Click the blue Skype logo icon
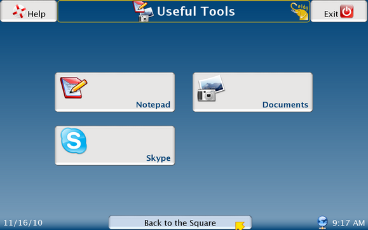The height and width of the screenshot is (230, 368). pos(74,140)
